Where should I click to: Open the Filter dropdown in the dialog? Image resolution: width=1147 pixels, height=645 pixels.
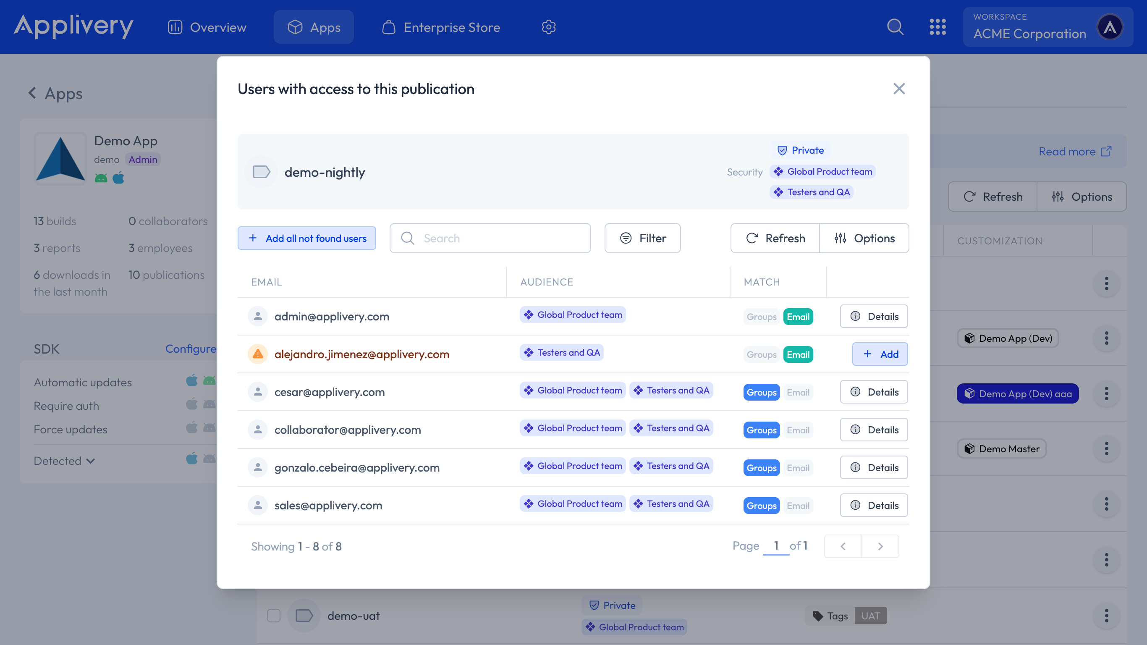[642, 239]
